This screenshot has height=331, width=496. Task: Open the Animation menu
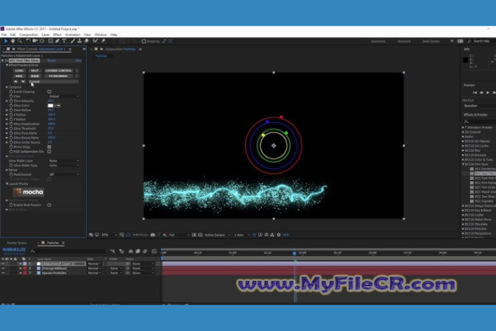73,34
